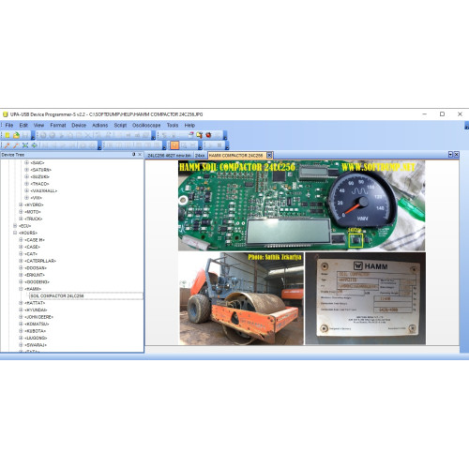This screenshot has height=469, width=469.
Task: Open the document tab list dropdown arrow
Action: click(450, 155)
